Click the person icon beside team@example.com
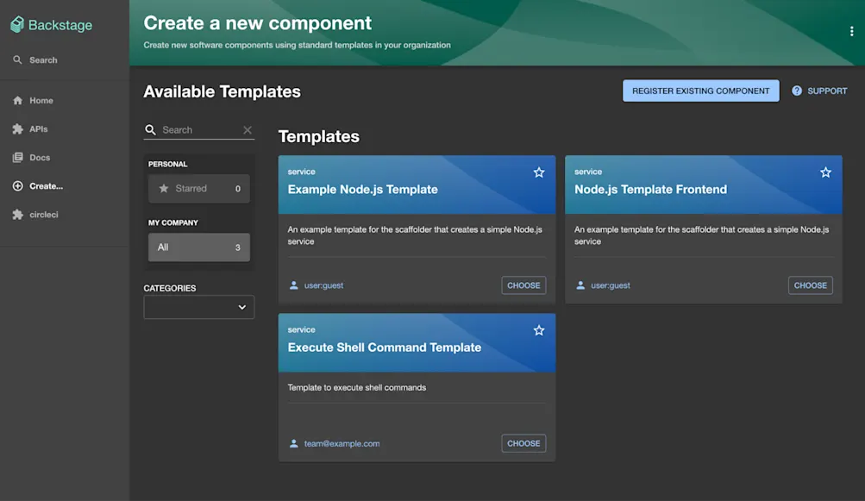Screen dimensions: 865x501 [x=293, y=443]
